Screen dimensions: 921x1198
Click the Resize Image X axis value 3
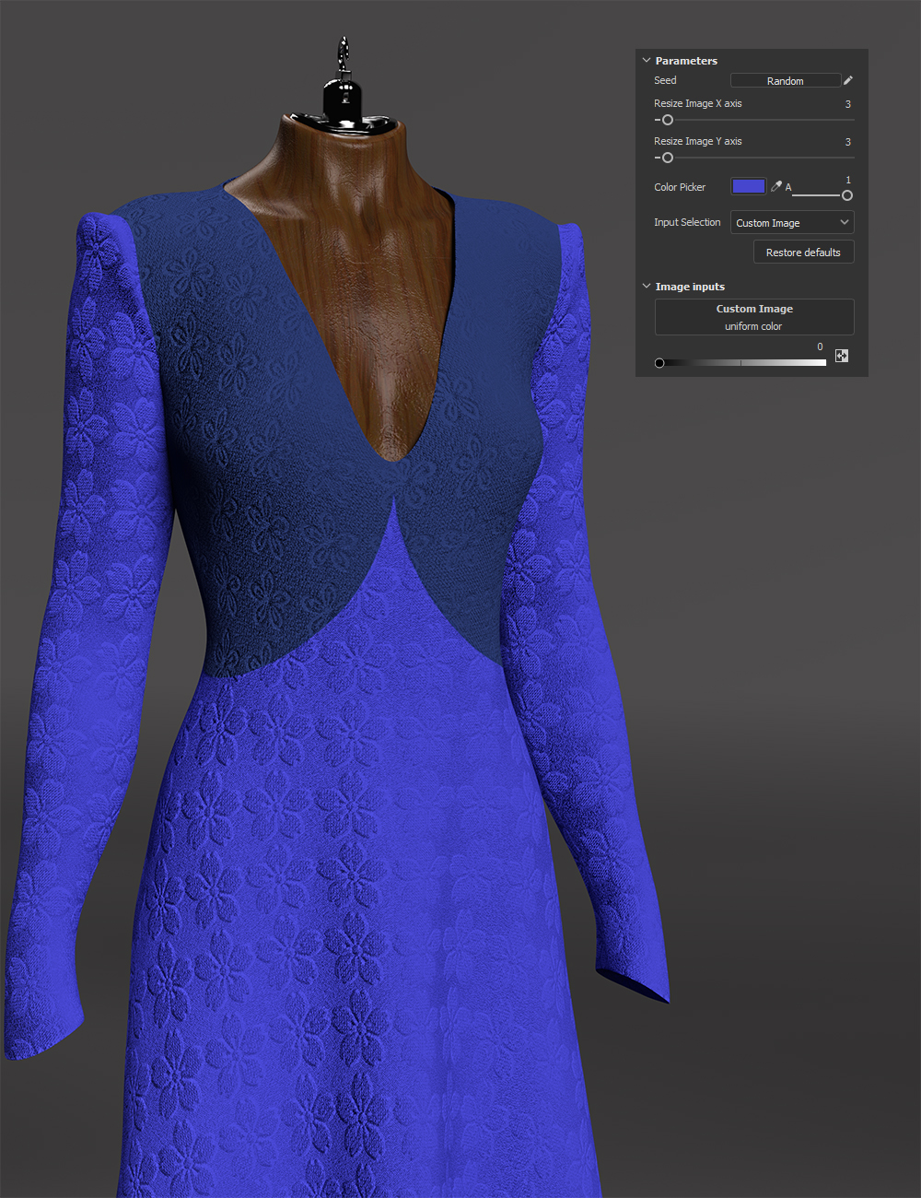pos(847,103)
